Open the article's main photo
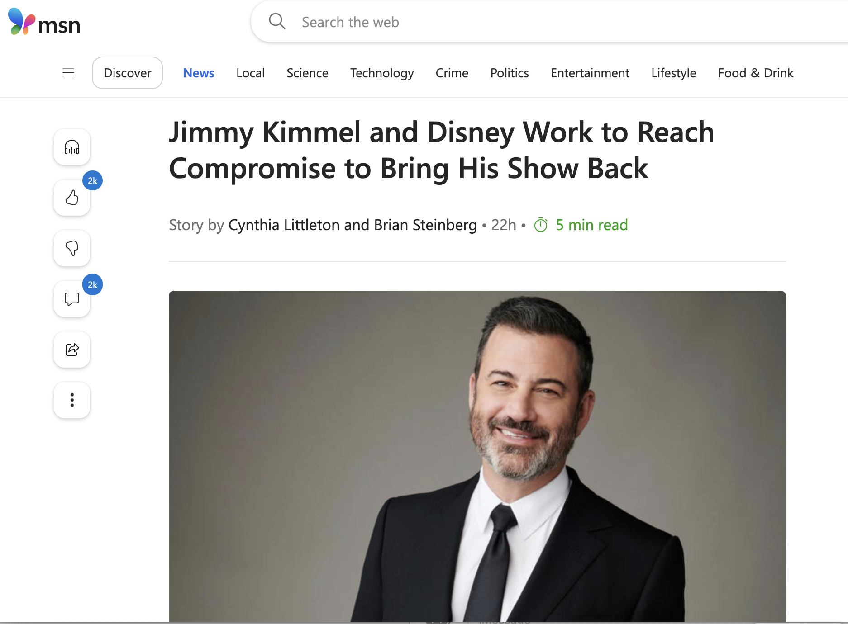 [477, 456]
